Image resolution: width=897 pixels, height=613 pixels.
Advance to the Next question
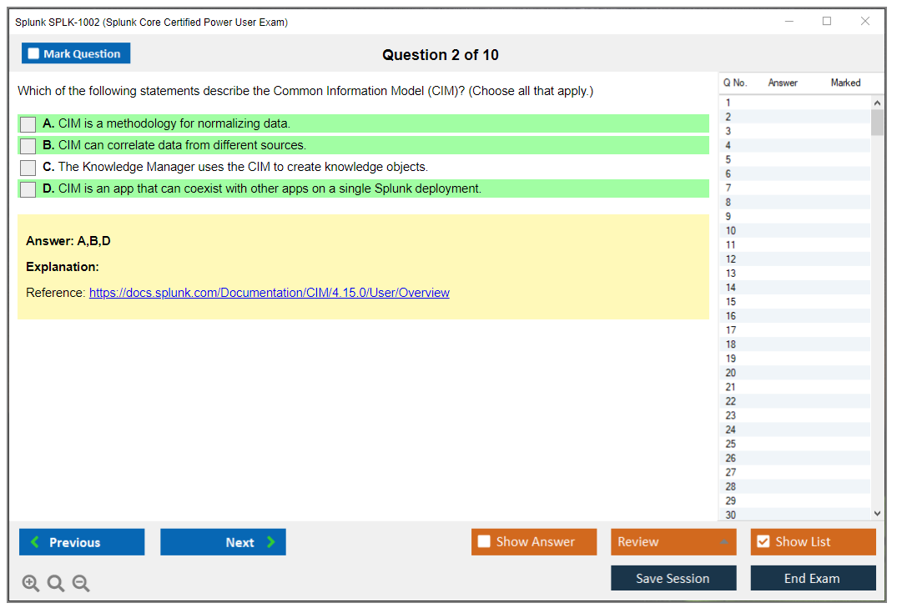[223, 542]
